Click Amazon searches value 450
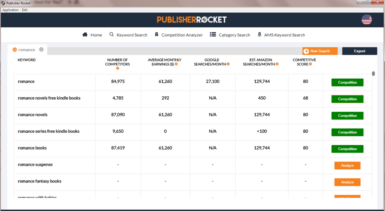Image resolution: width=385 pixels, height=211 pixels. (x=262, y=98)
